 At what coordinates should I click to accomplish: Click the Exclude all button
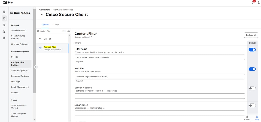251,35
